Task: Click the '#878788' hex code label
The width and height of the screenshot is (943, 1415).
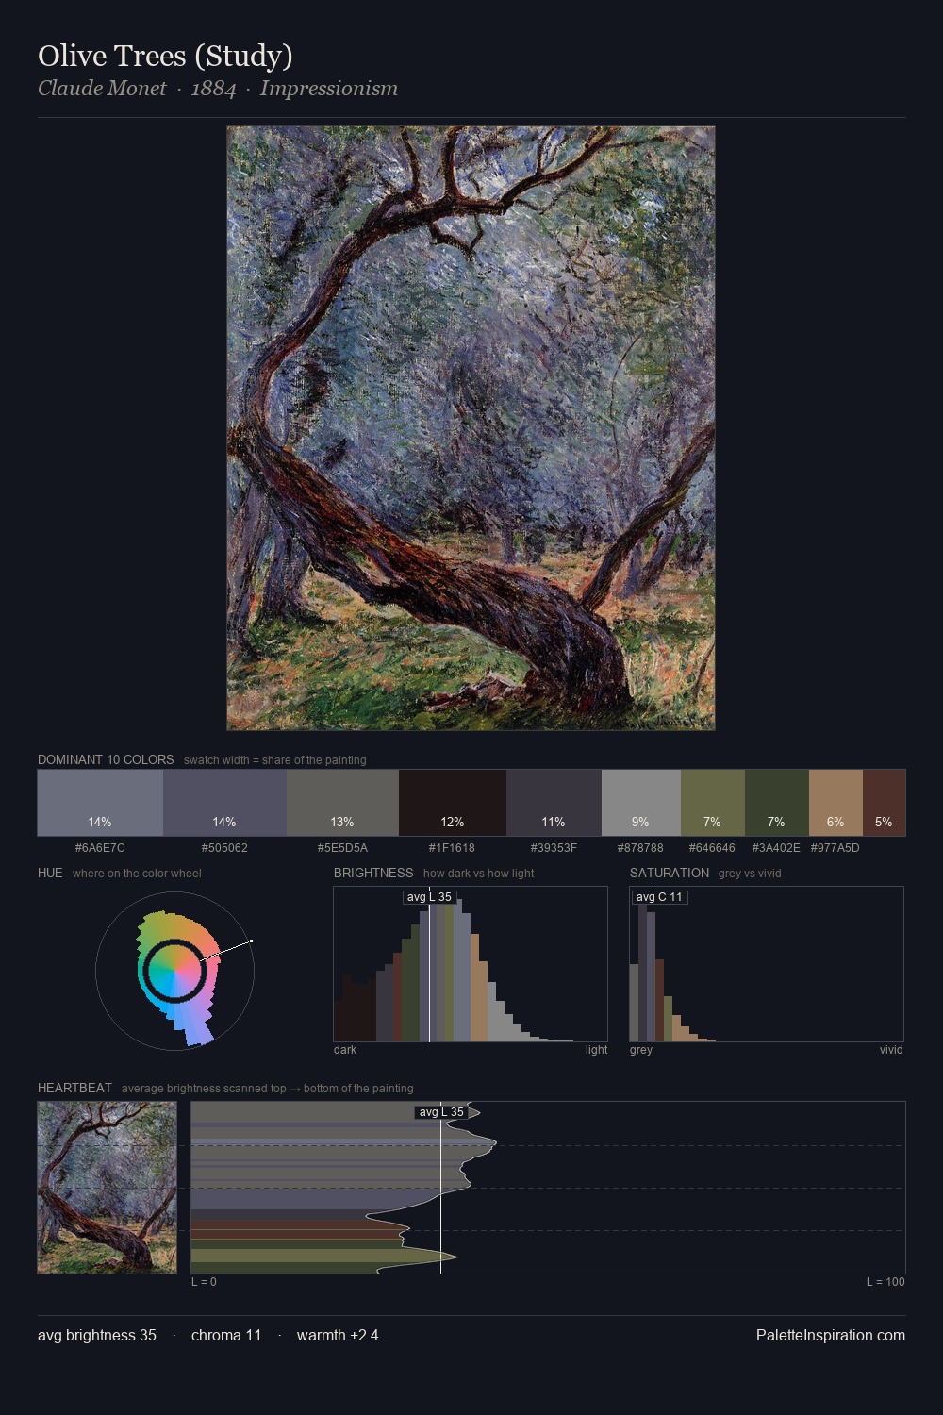Action: point(641,848)
